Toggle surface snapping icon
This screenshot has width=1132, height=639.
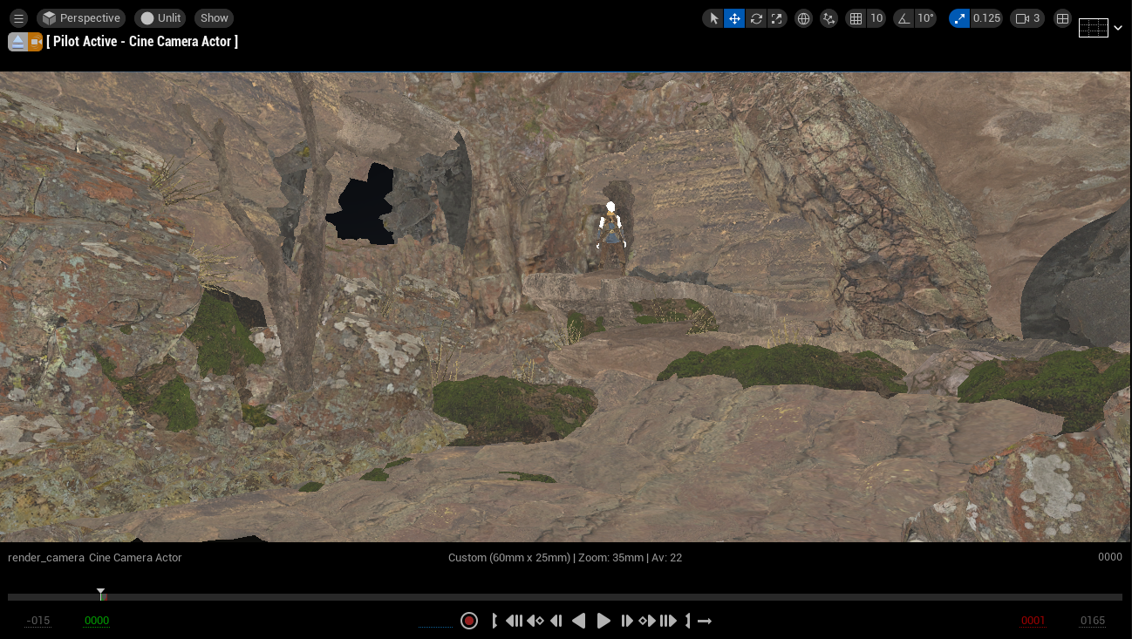pos(829,18)
